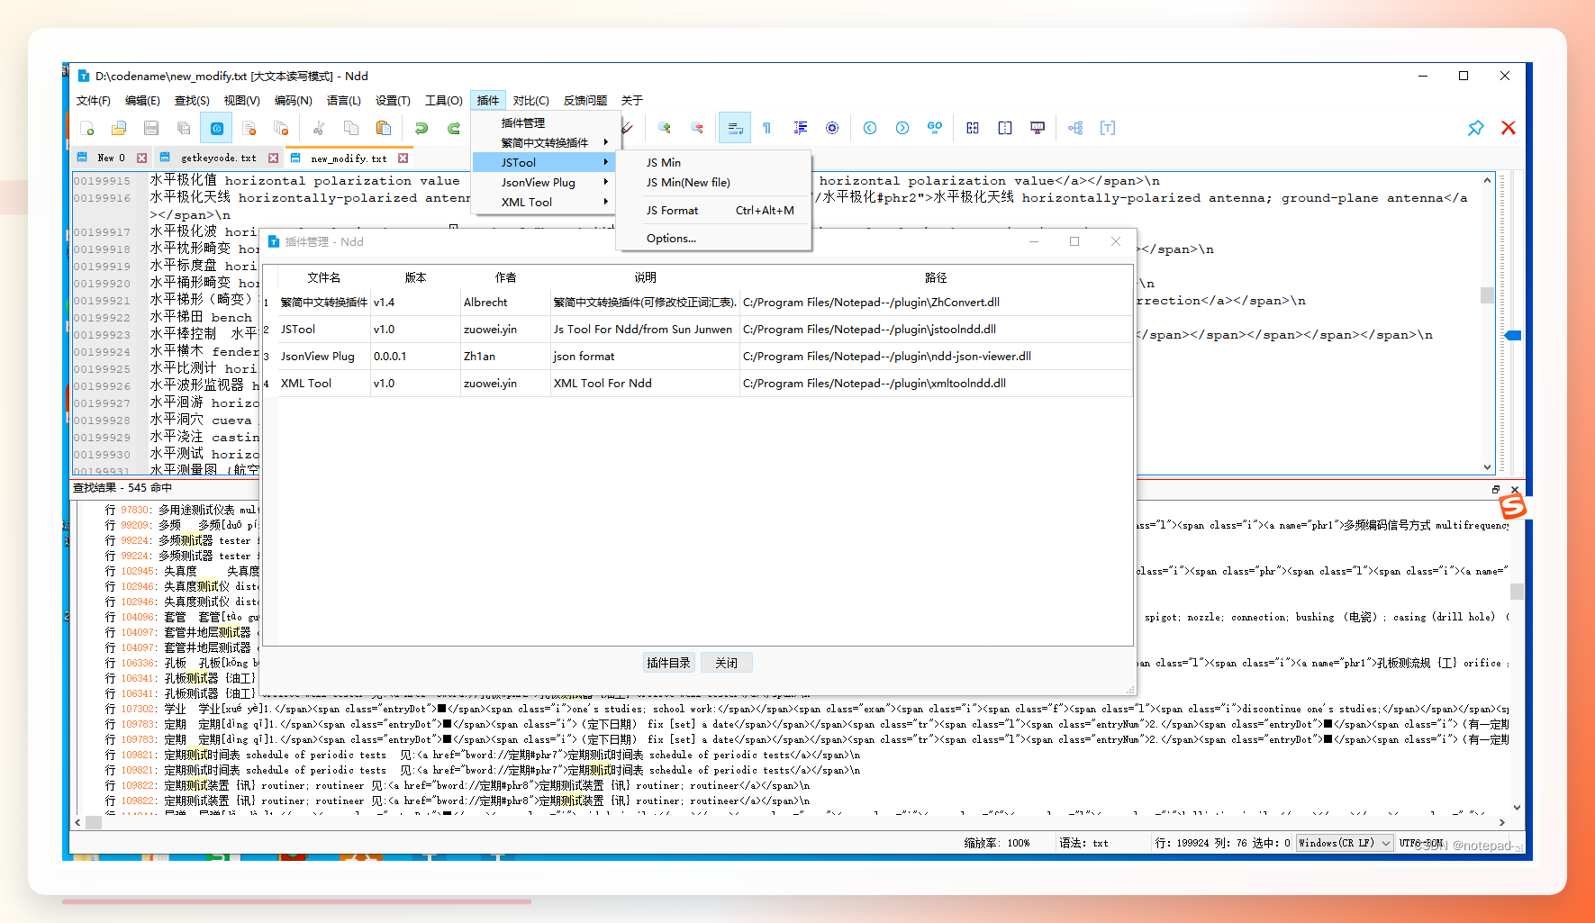Close the getkeycode.txt tab

273,158
